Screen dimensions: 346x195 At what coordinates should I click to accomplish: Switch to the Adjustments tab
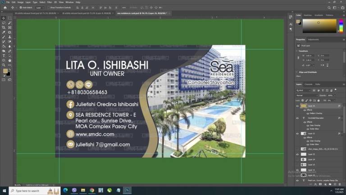(314, 40)
